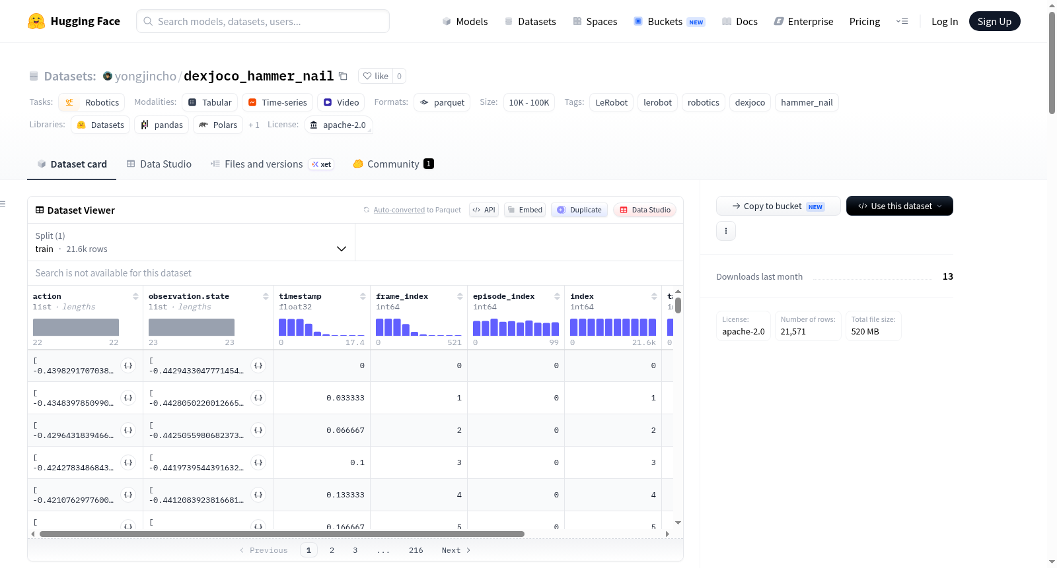Viewport: 1057px width, 568px height.
Task: Go to Datasets in top navigation
Action: click(x=530, y=21)
